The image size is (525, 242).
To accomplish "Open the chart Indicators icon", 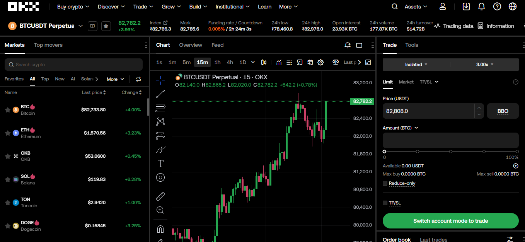I will (279, 62).
